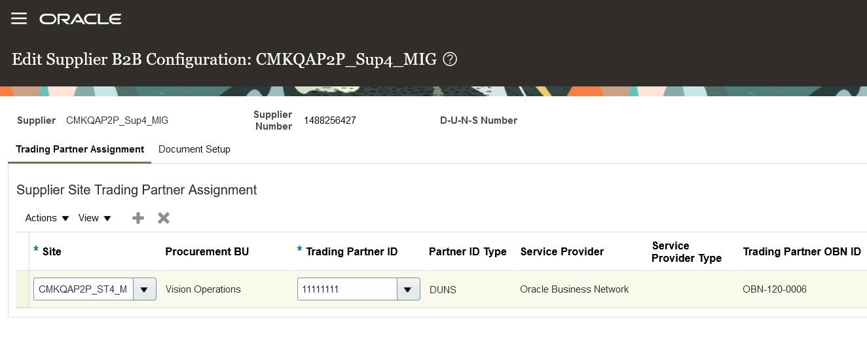The height and width of the screenshot is (362, 867).
Task: Click the Oracle Business Network cell
Action: [574, 289]
